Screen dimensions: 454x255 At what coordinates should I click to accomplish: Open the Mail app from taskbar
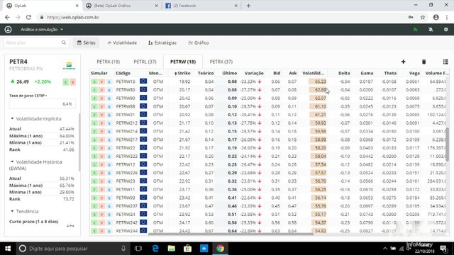click(x=204, y=249)
